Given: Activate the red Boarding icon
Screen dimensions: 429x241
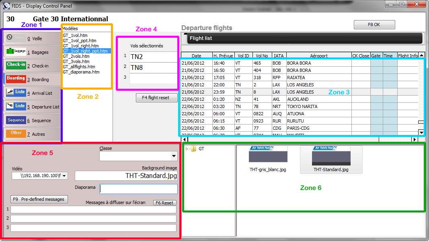Looking at the screenshot, I should click(16, 79).
